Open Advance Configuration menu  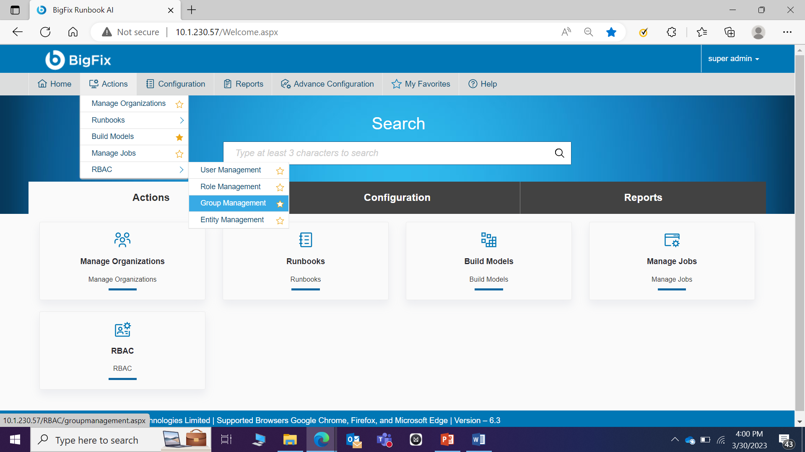coord(327,84)
